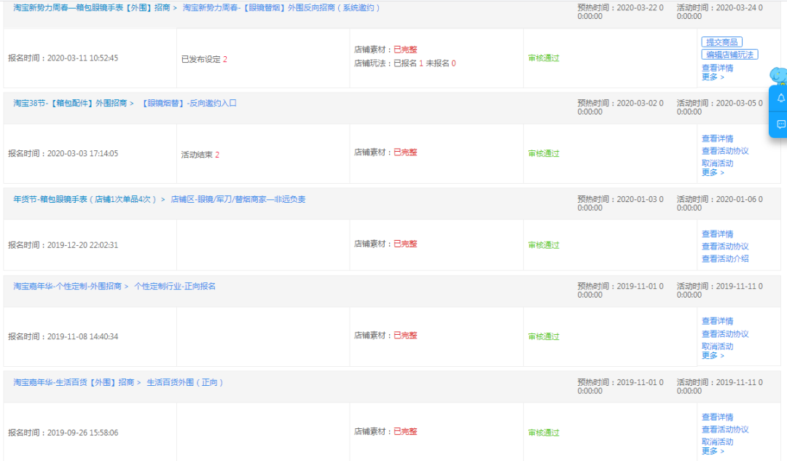Select text 报名时间：2019-09-26 15:58:06

pyautogui.click(x=63, y=433)
